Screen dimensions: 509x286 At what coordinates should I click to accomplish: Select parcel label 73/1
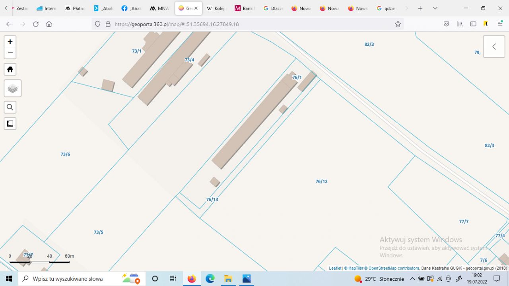coord(137,51)
